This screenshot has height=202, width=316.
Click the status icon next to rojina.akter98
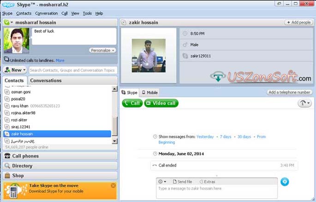tap(7, 113)
